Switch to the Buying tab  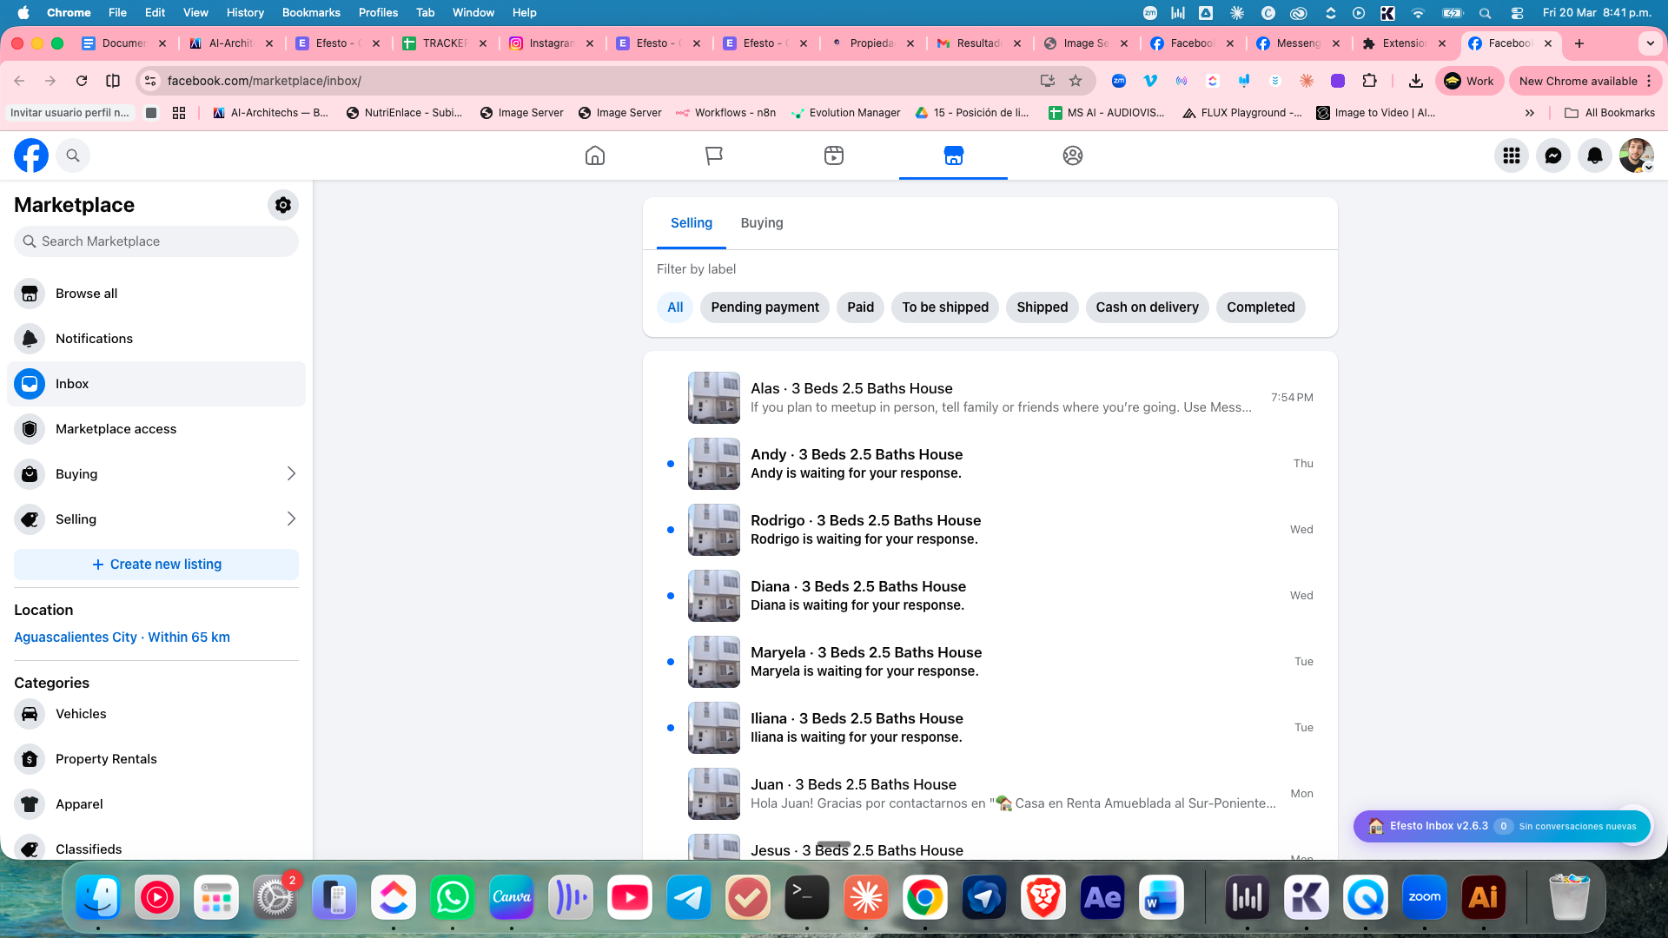click(762, 223)
